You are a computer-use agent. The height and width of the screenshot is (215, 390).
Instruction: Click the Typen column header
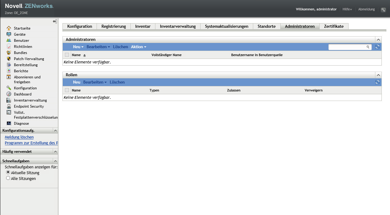pyautogui.click(x=154, y=90)
